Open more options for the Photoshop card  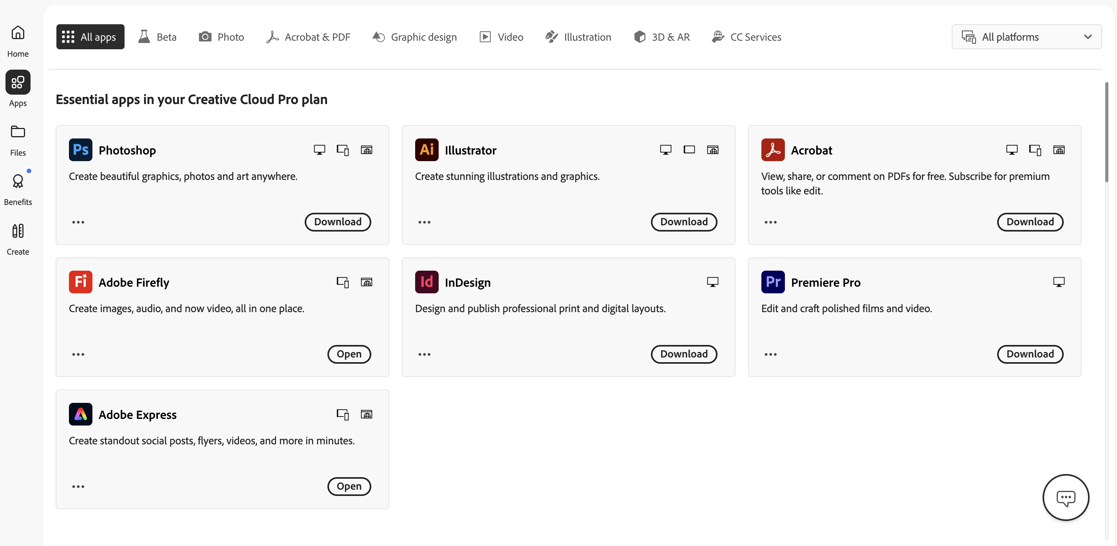point(78,222)
